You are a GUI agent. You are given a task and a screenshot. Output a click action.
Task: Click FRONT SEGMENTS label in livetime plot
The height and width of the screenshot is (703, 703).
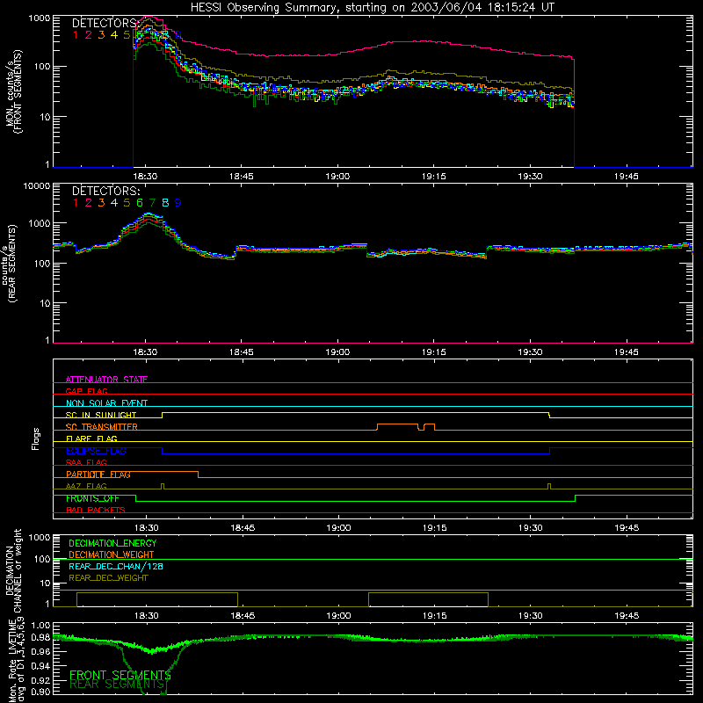(x=120, y=675)
